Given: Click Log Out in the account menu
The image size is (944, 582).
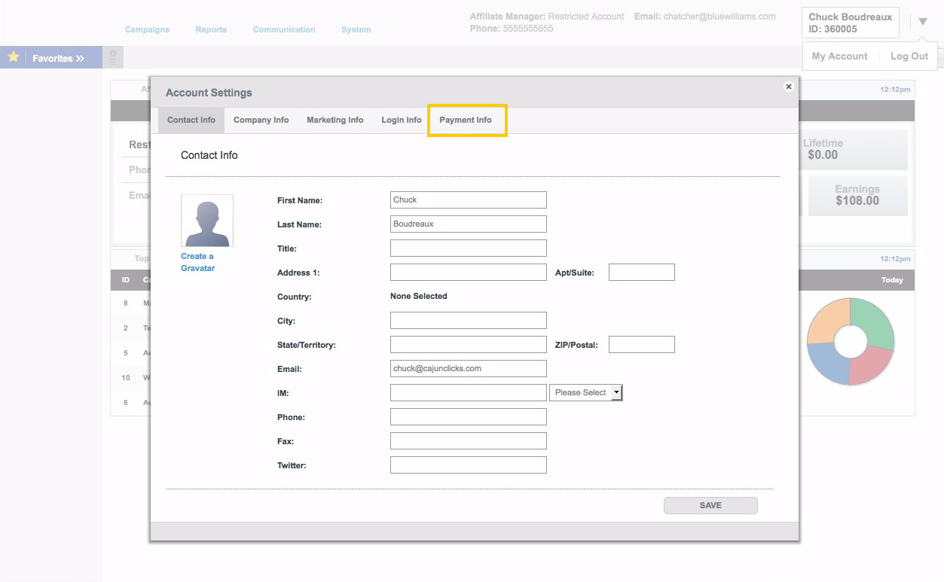Looking at the screenshot, I should [x=909, y=56].
